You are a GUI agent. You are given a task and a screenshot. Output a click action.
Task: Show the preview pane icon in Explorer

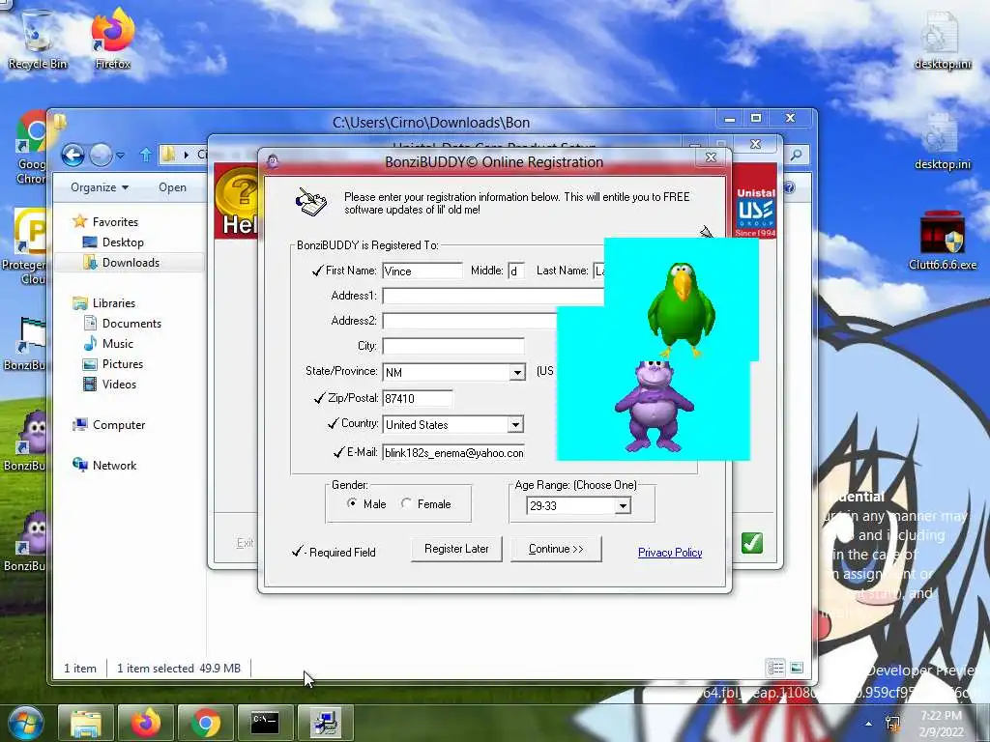point(797,668)
